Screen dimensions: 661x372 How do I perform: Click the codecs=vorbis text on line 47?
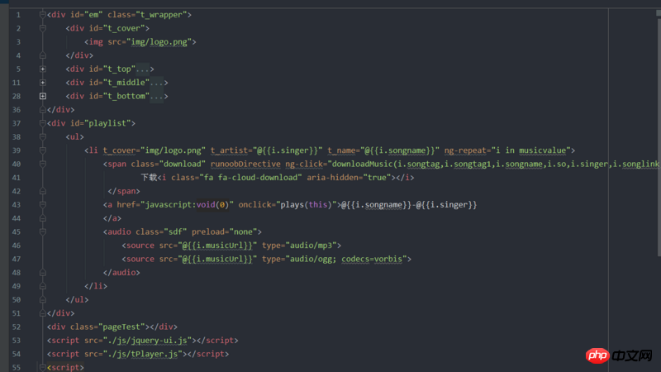[x=371, y=259]
